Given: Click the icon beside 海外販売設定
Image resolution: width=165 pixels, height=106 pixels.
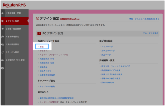Looking at the screenshot, I should coord(2,44).
